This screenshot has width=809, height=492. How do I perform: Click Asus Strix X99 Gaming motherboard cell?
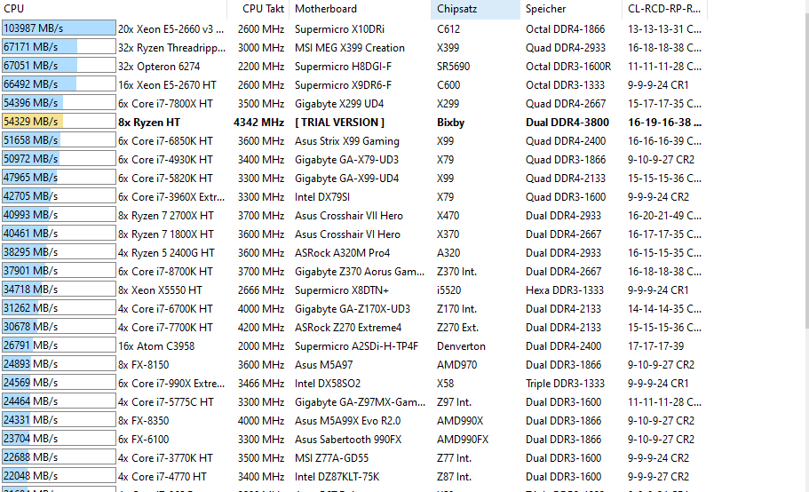coord(346,141)
